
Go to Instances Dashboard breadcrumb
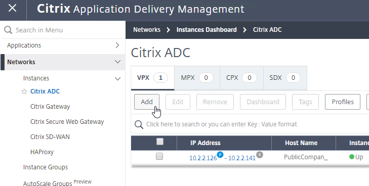[207, 30]
